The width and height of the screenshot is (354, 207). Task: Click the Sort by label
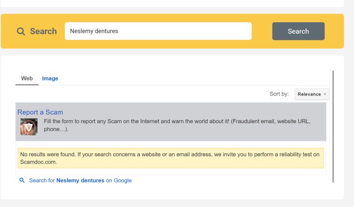pos(279,94)
